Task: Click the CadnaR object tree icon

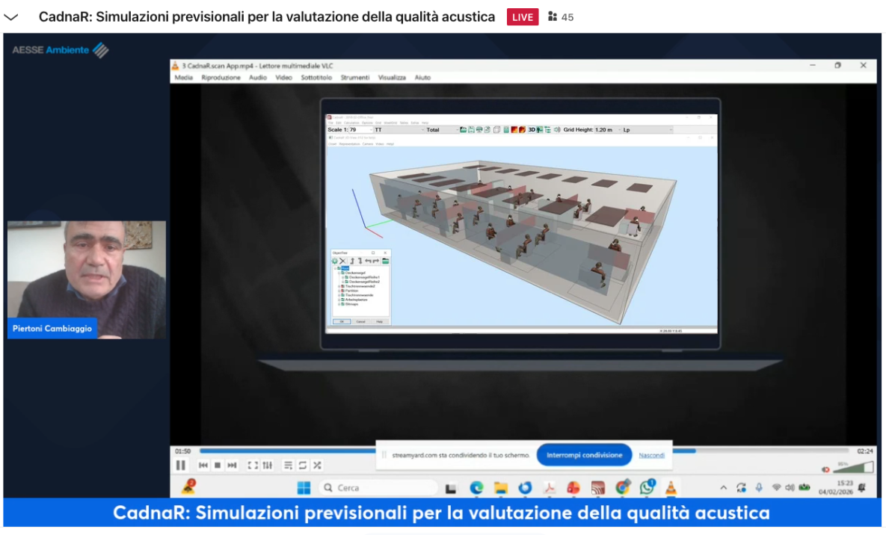Action: [547, 130]
